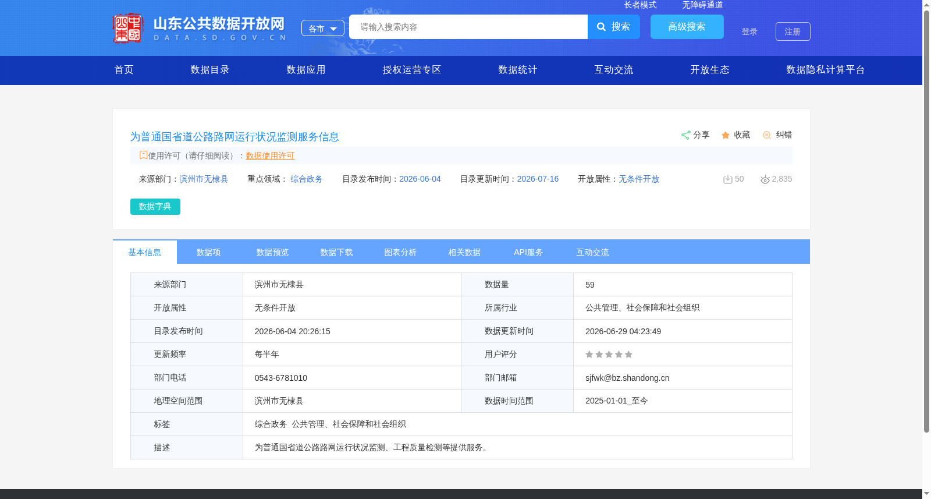Click the 纠错 report error text
The image size is (931, 499).
click(x=784, y=135)
